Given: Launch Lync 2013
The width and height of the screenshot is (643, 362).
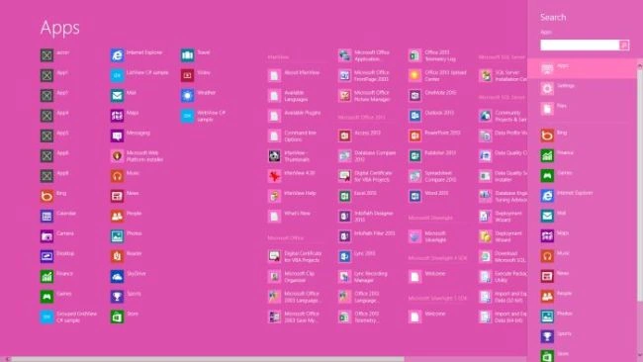Looking at the screenshot, I should (x=357, y=256).
